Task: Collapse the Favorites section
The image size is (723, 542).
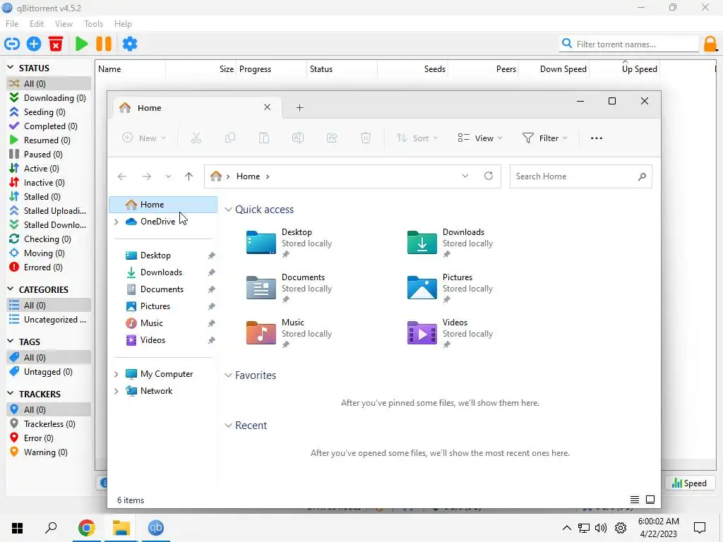Action: (x=228, y=375)
